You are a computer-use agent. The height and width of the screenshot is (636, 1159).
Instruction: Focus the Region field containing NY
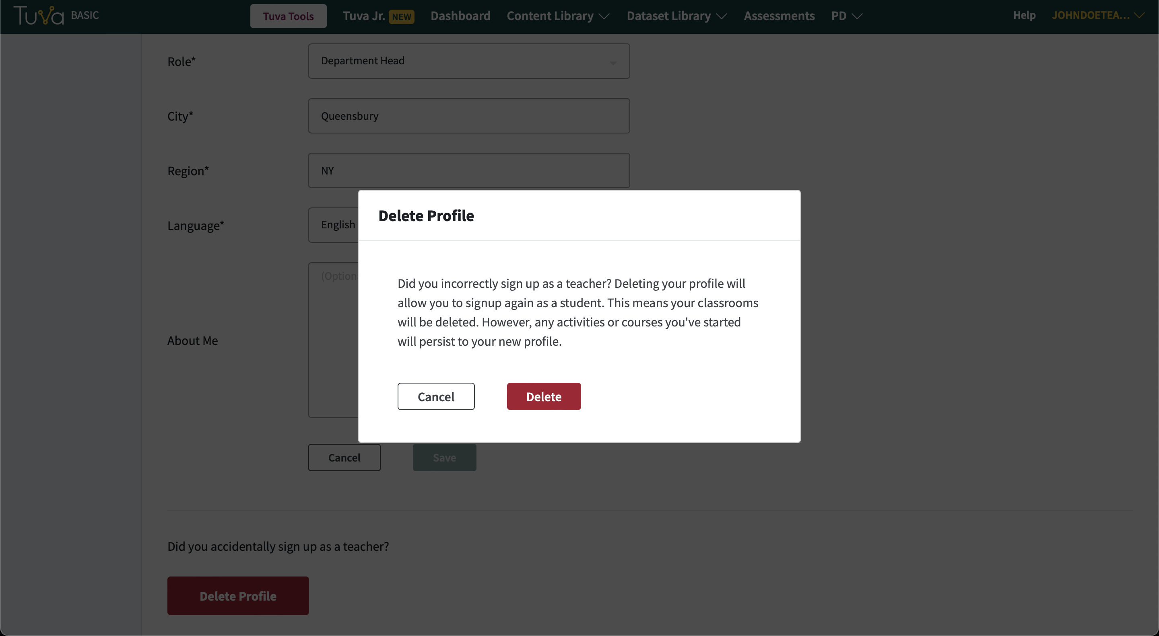pyautogui.click(x=469, y=170)
